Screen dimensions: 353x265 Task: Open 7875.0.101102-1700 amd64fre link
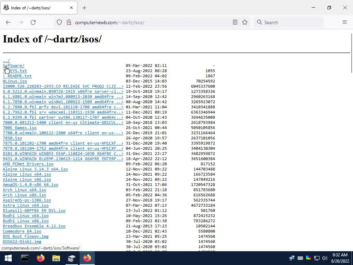tap(63, 143)
